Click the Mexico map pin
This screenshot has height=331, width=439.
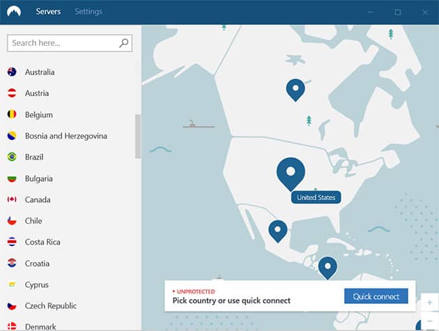(x=278, y=231)
